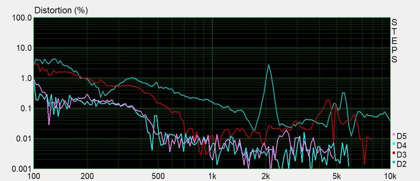Click the 10k x-axis frequency label

(x=390, y=177)
